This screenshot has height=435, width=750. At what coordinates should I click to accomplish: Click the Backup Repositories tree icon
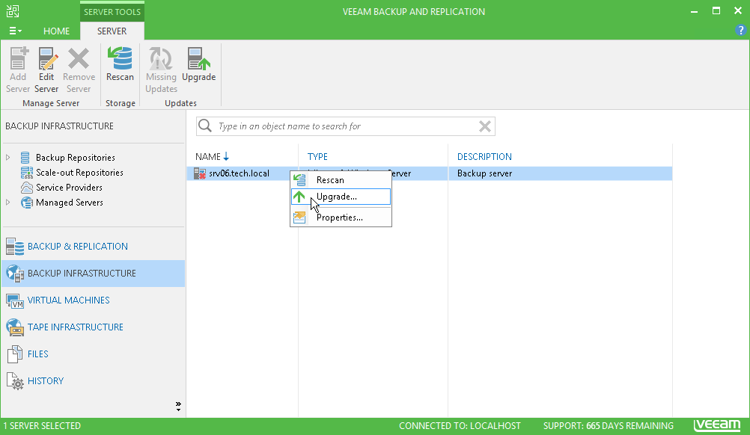[x=25, y=158]
